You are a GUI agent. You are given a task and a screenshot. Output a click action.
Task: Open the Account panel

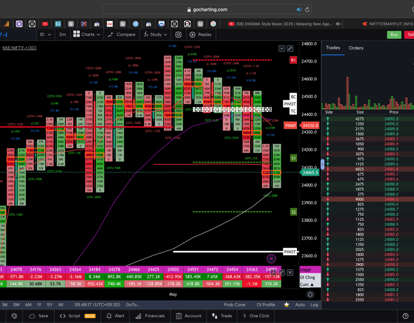coord(189,316)
